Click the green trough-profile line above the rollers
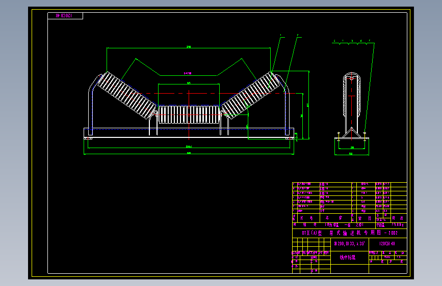The image size is (442, 286). pos(189,68)
